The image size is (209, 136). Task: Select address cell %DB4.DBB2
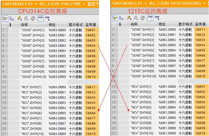click(x=57, y=97)
